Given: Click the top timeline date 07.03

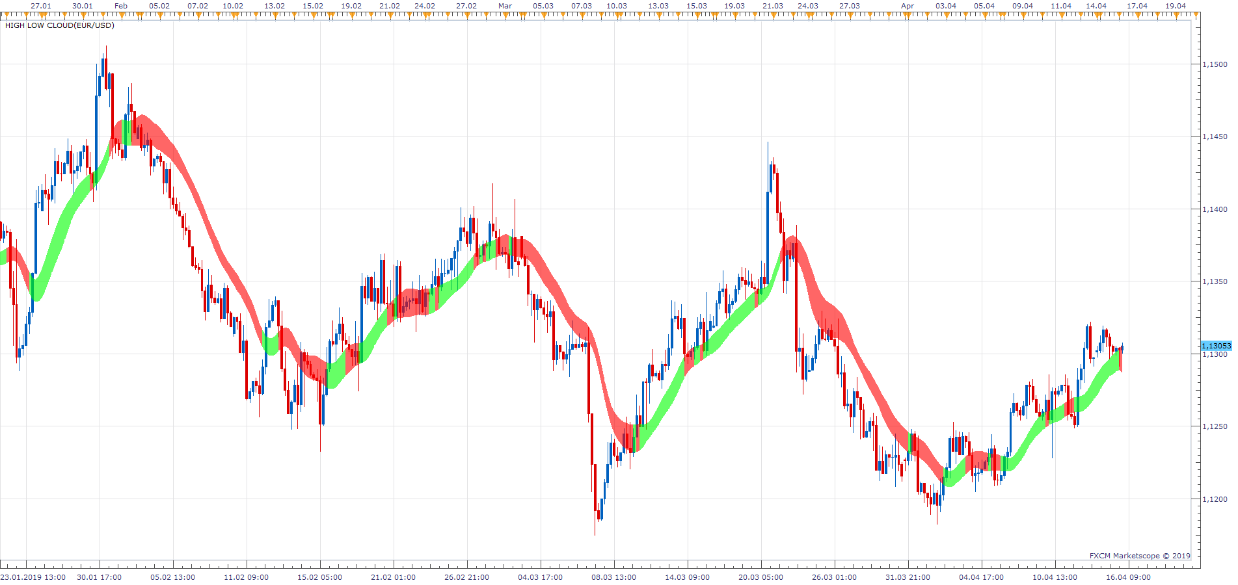Looking at the screenshot, I should click(582, 6).
